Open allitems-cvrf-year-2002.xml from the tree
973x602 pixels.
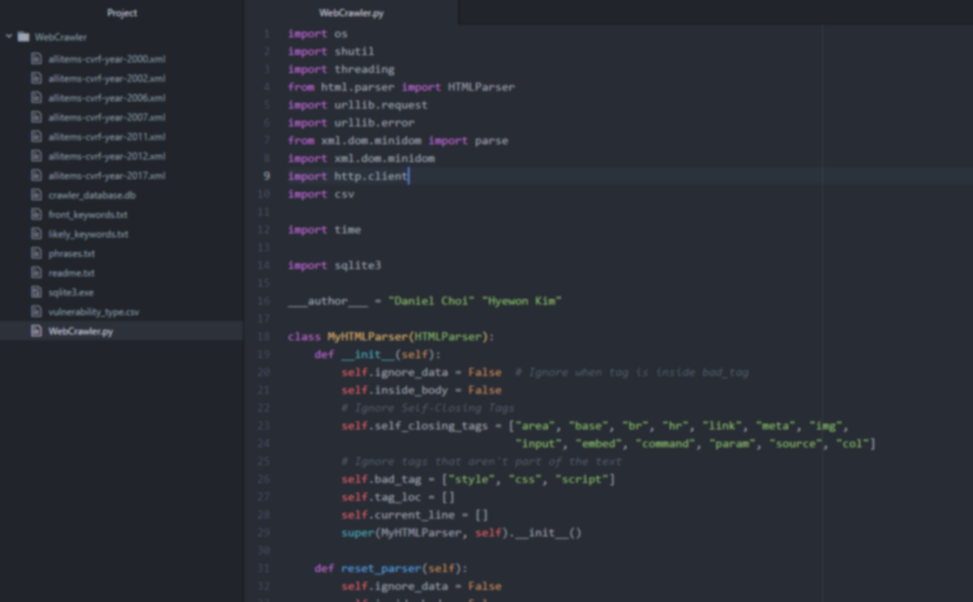point(106,79)
